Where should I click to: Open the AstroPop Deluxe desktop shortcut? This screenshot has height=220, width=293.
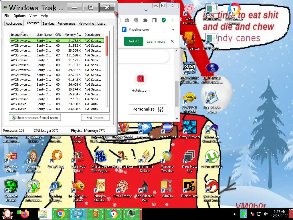click(x=11, y=162)
